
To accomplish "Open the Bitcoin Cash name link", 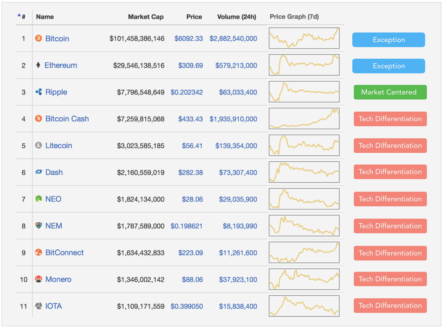I will (x=67, y=119).
